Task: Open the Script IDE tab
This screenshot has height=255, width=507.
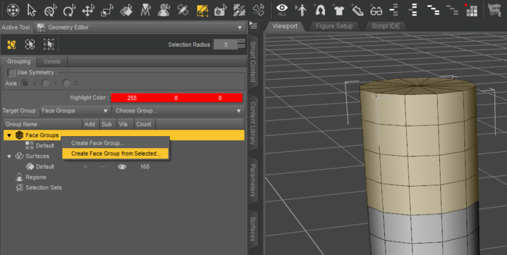Action: click(x=385, y=26)
